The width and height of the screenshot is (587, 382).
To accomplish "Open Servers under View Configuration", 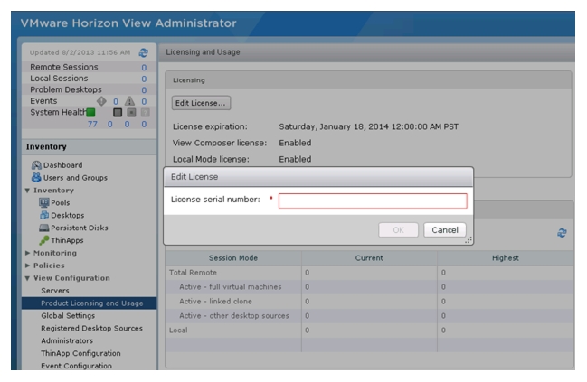I will click(x=55, y=291).
